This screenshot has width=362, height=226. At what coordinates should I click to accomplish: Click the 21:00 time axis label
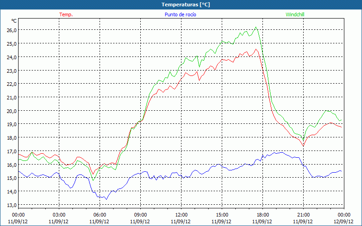click(x=303, y=215)
